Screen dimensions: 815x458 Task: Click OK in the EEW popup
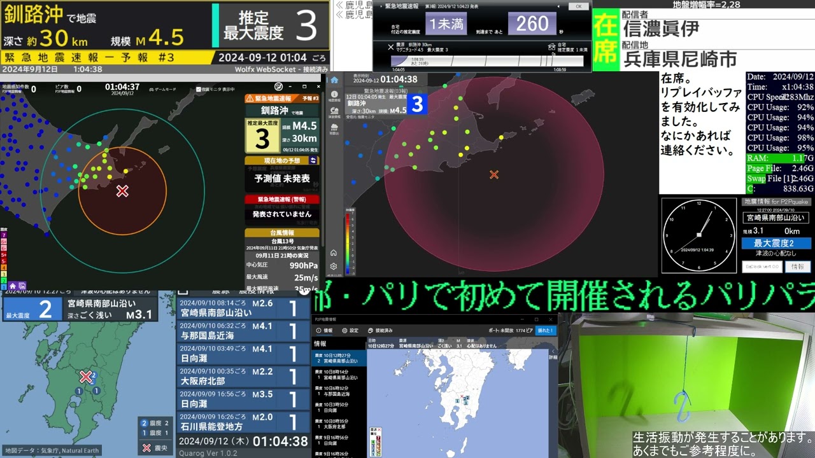click(578, 6)
